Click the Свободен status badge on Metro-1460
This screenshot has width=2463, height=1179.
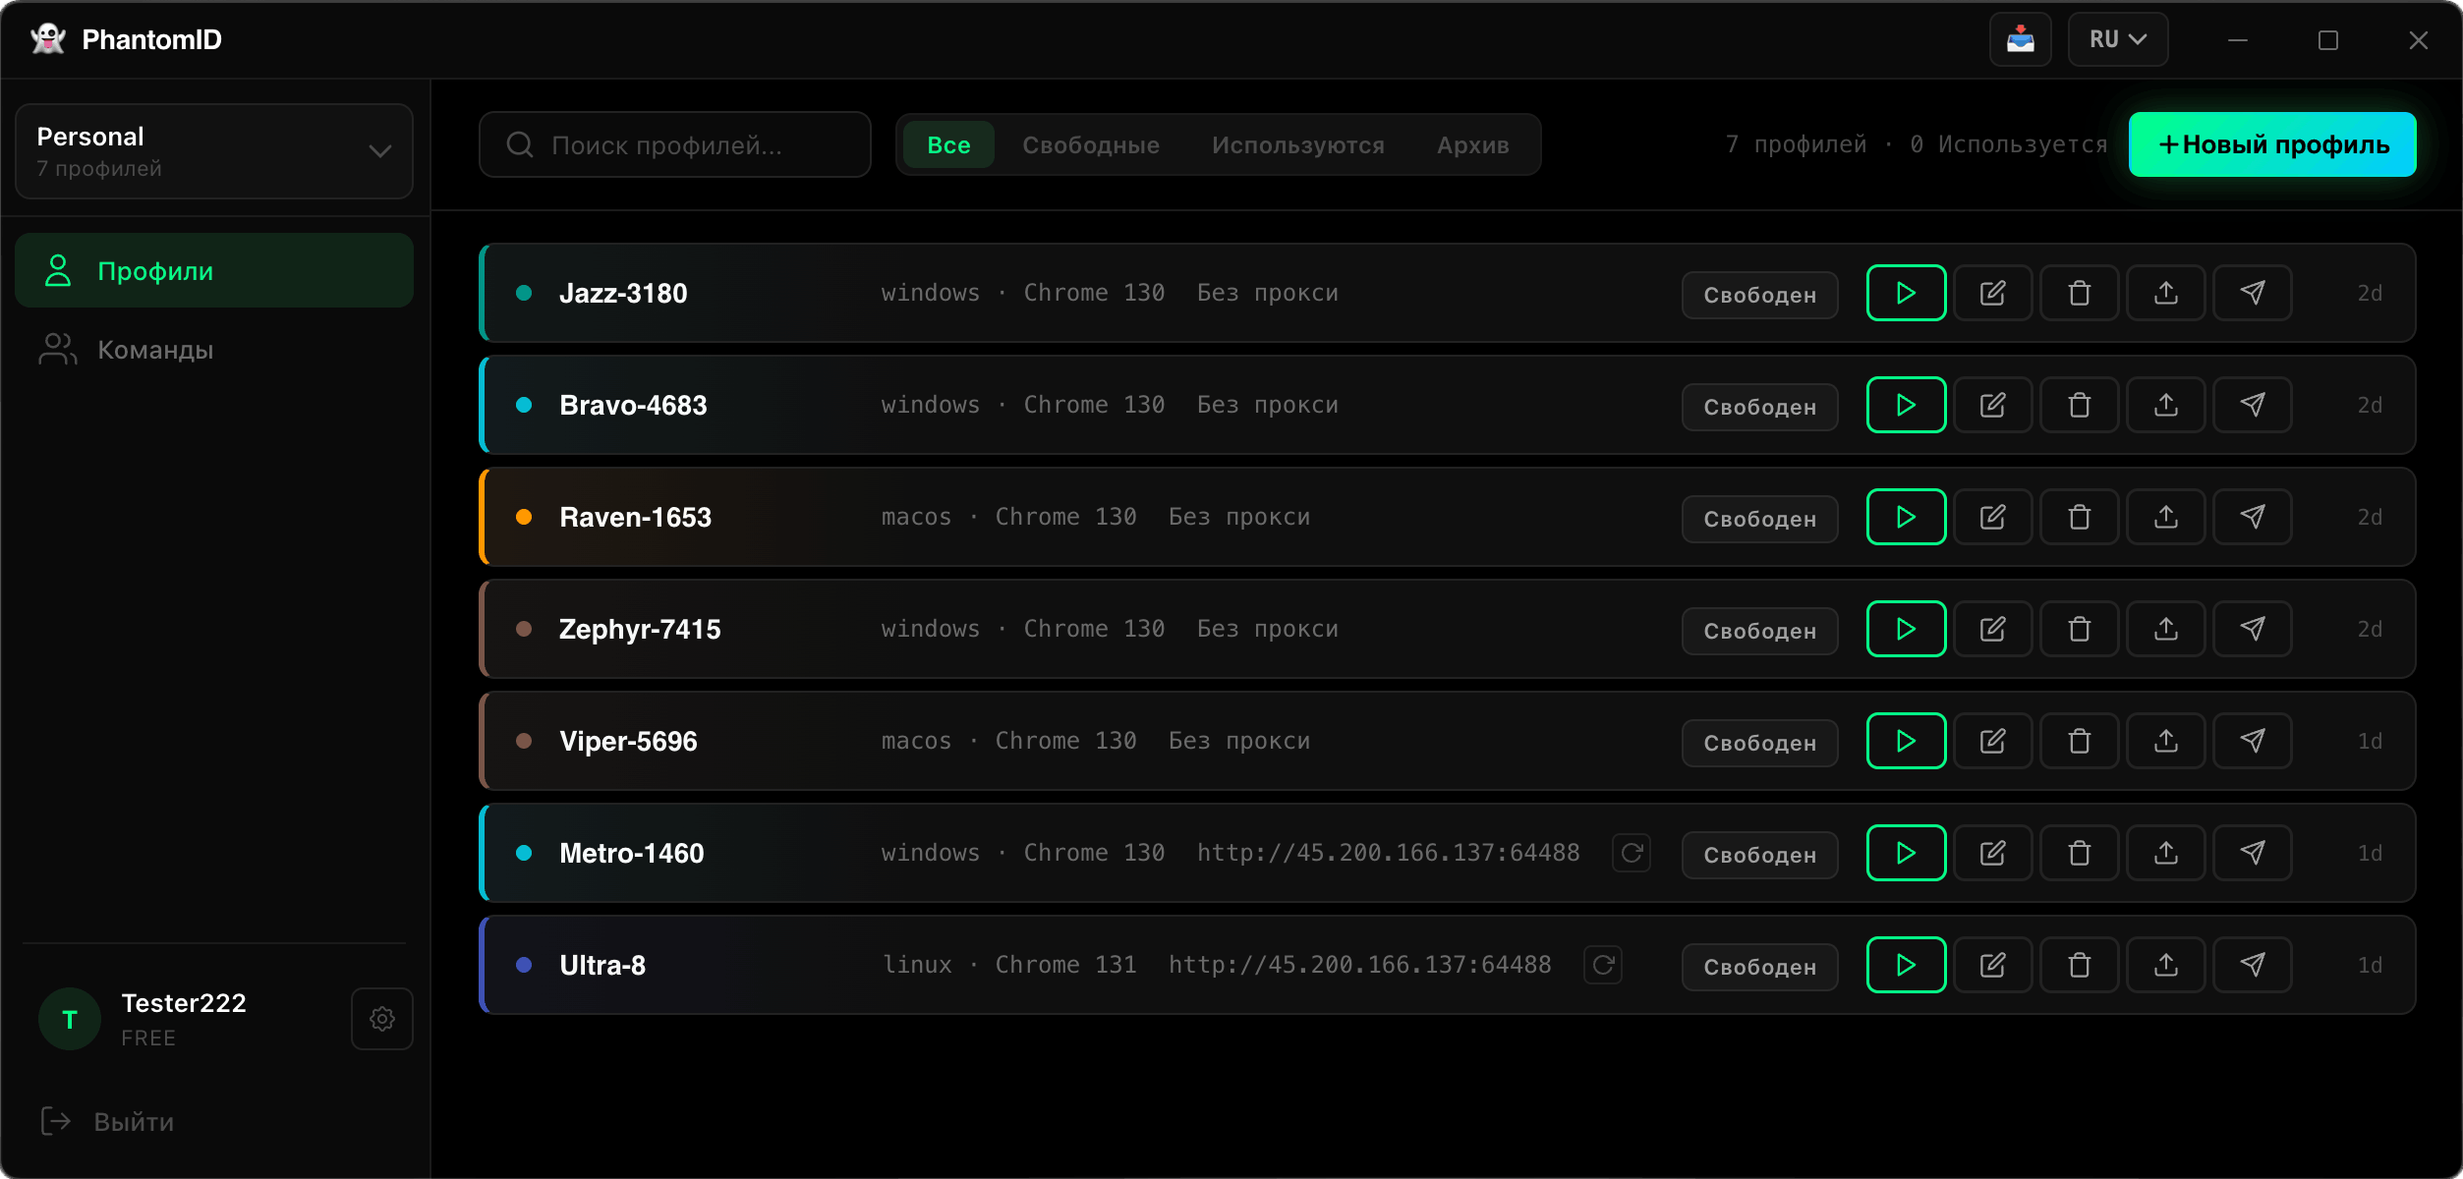1758,854
